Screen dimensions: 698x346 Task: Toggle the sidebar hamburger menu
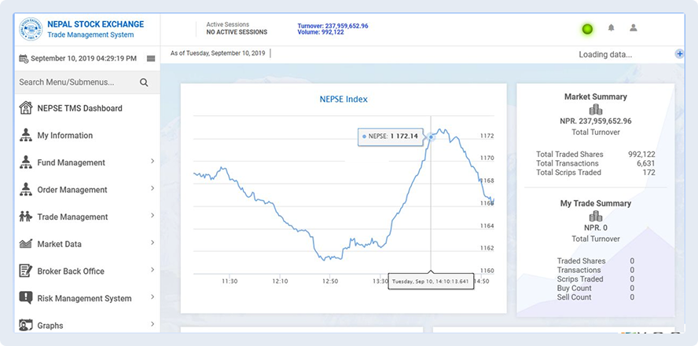(151, 59)
